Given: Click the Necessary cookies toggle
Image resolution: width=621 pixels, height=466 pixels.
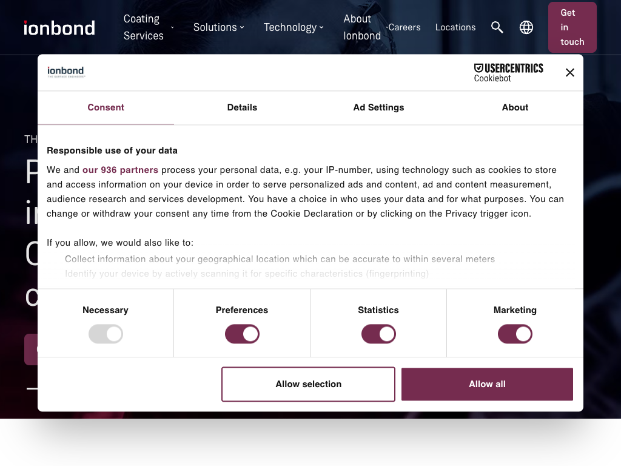Looking at the screenshot, I should [106, 334].
